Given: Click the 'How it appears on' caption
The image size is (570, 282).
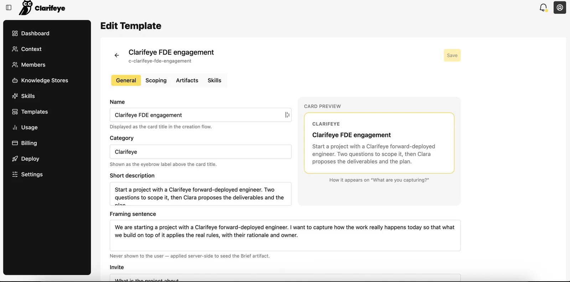Looking at the screenshot, I should click(x=379, y=180).
